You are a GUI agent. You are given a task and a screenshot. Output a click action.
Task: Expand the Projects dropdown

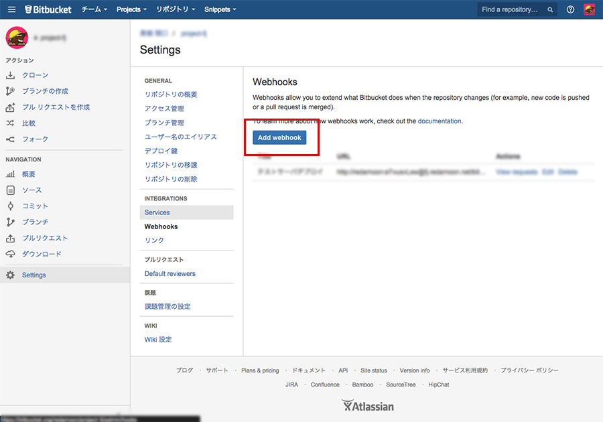pyautogui.click(x=130, y=9)
